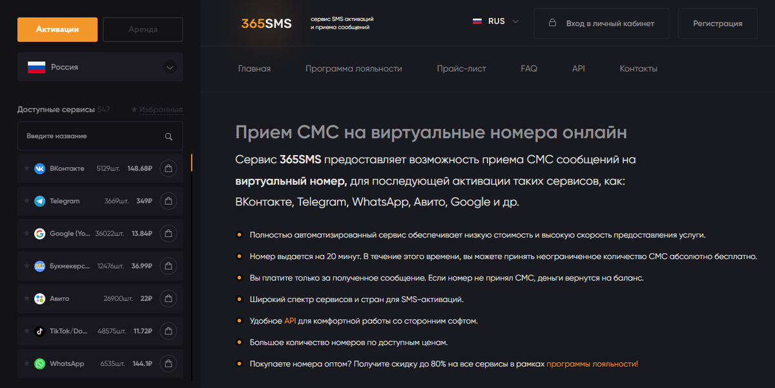Expand the Россия country dropdown arrow
Image resolution: width=775 pixels, height=388 pixels.
coord(170,67)
